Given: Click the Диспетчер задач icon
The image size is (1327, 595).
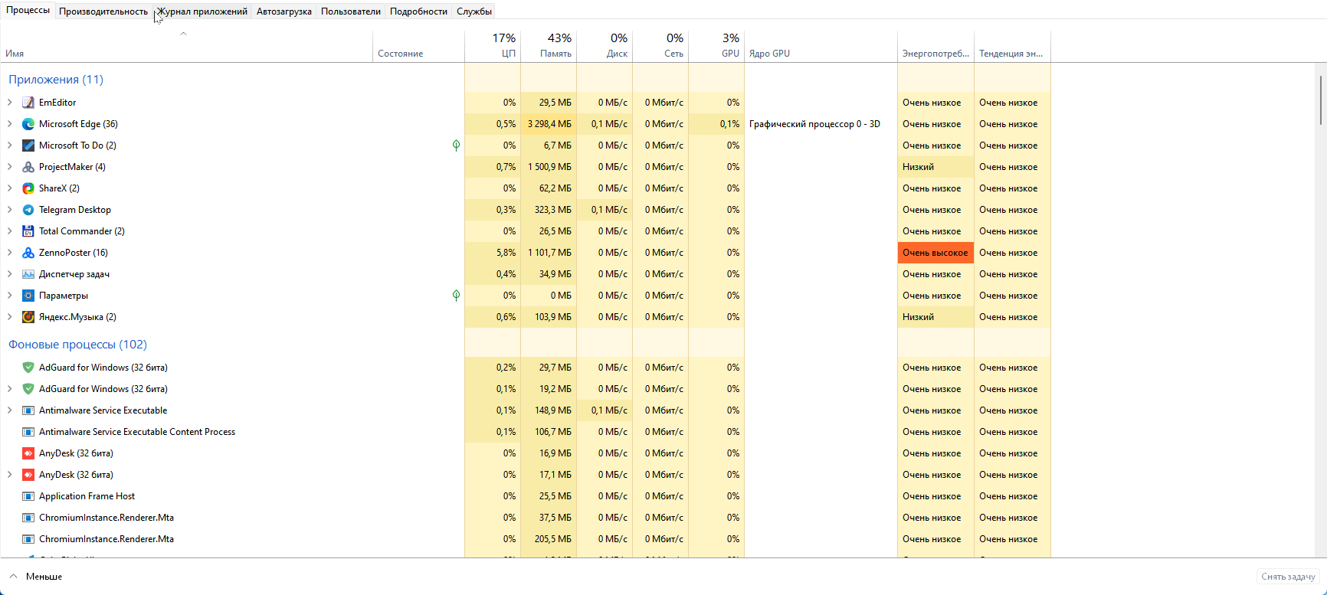Looking at the screenshot, I should click(x=28, y=274).
